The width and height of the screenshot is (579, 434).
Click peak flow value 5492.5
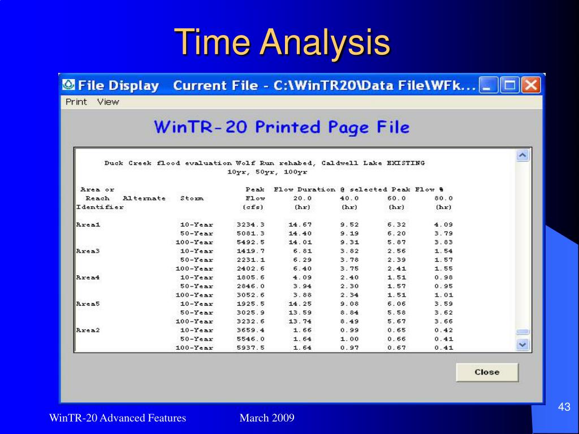coord(250,242)
